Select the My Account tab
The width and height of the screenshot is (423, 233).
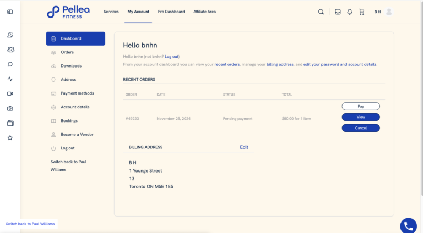[x=138, y=12]
